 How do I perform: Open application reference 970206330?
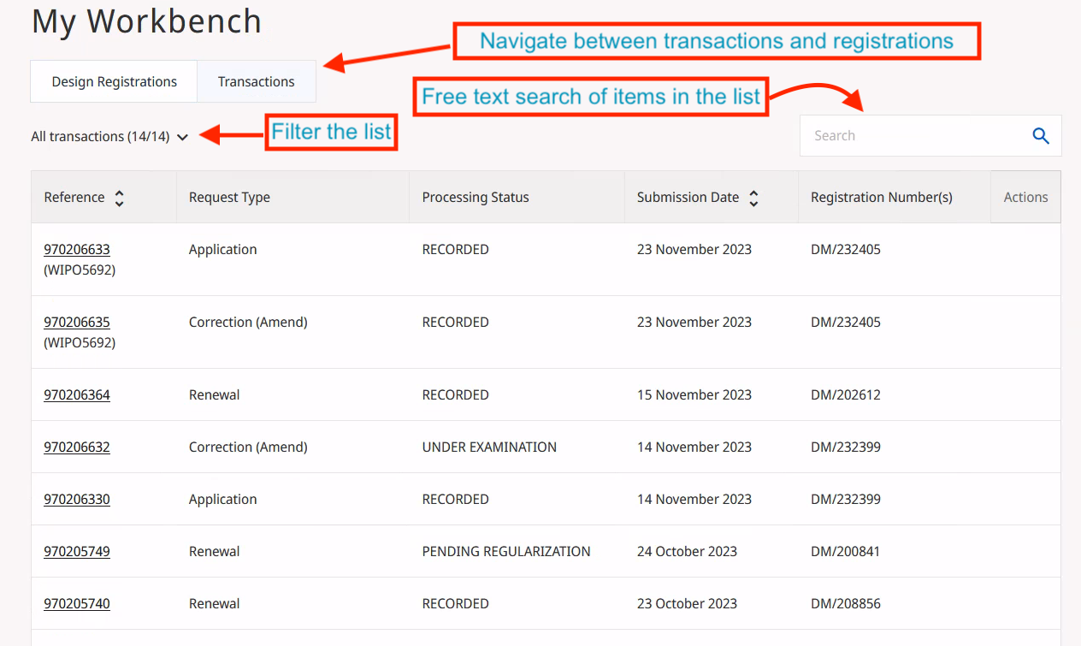click(x=77, y=500)
